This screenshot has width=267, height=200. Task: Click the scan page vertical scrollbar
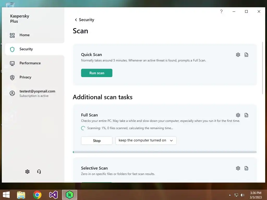pyautogui.click(x=262, y=68)
